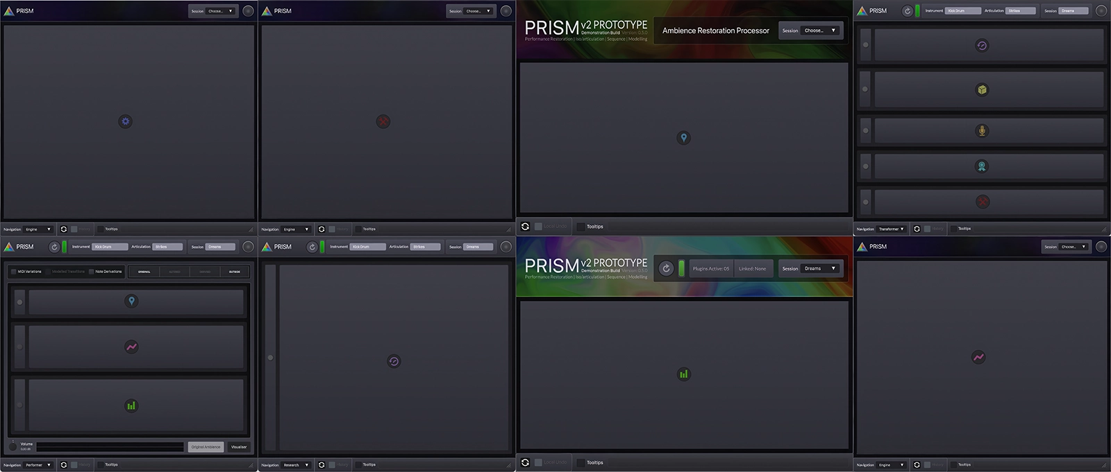Click the Ambience Restoration Processor title
Screen dimensions: 1111x472
[716, 30]
